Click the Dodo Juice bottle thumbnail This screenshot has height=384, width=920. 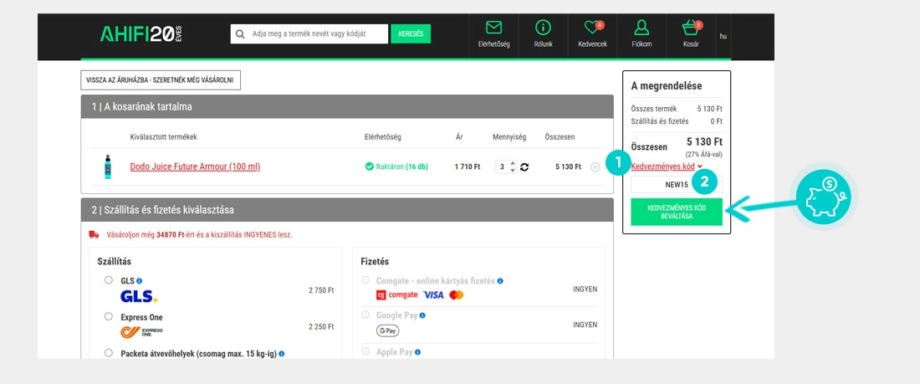tap(107, 166)
